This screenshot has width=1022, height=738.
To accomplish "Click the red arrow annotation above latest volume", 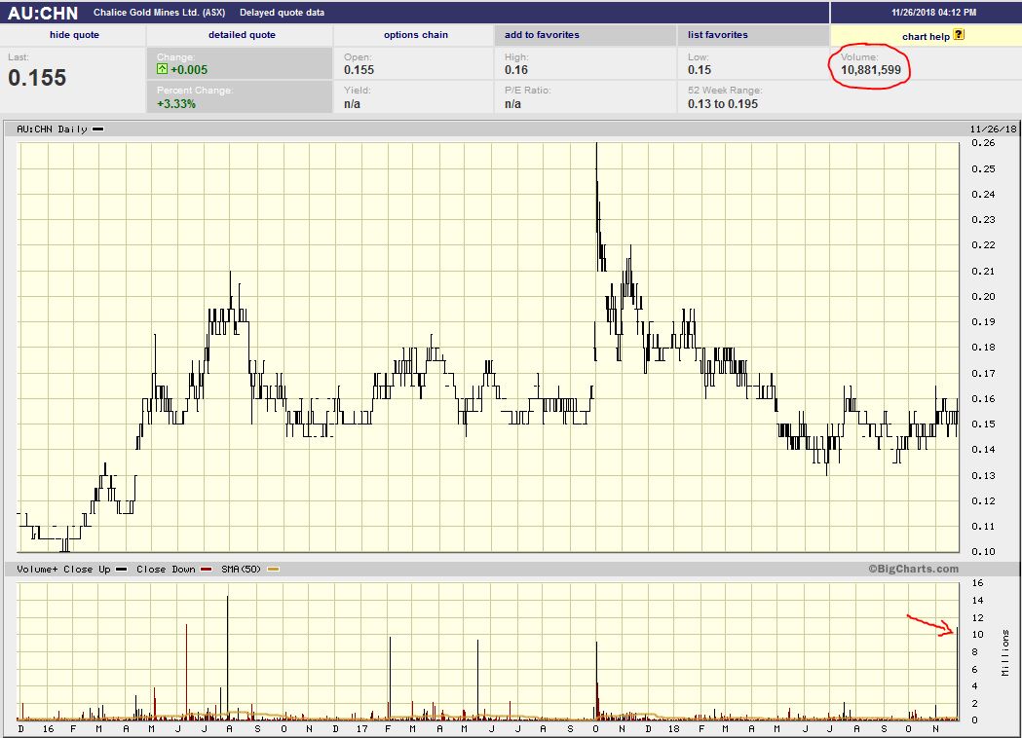I will [x=931, y=624].
